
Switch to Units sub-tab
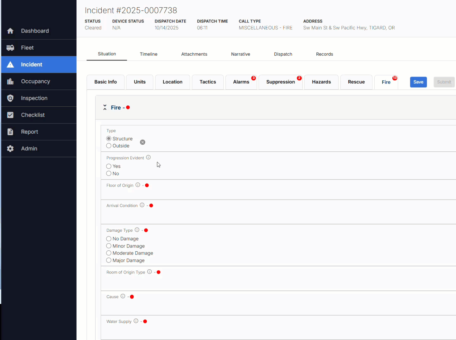coord(140,82)
